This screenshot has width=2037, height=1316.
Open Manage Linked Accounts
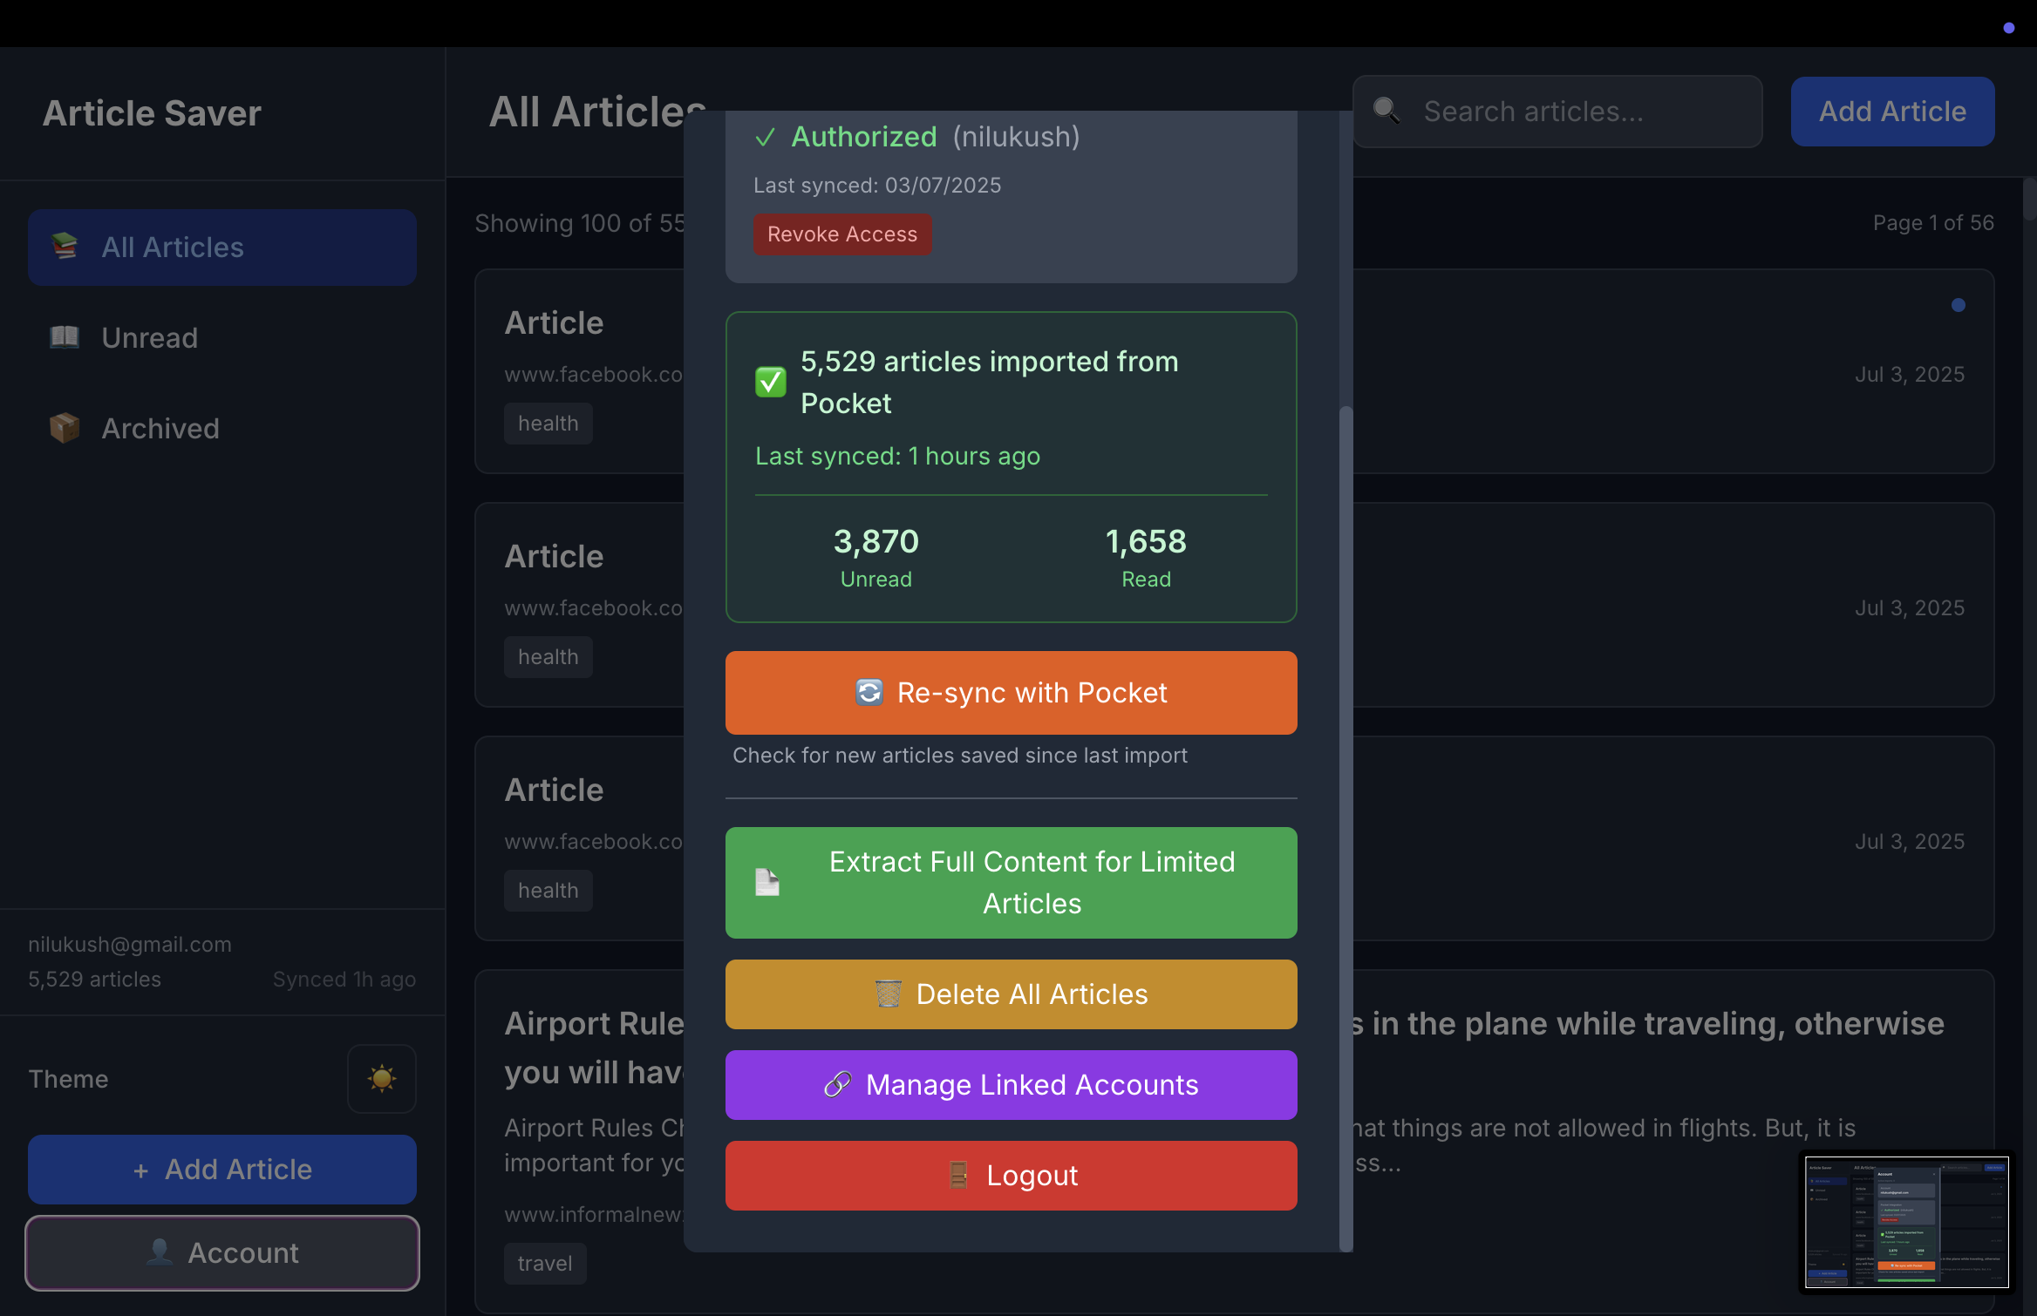coord(1012,1085)
